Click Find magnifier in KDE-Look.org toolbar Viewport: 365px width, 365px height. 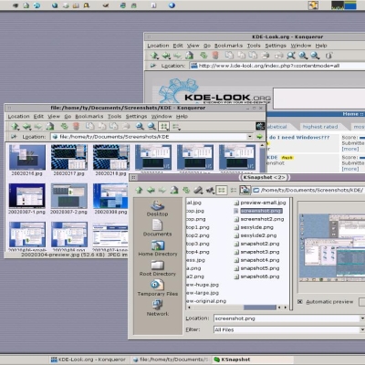tap(291, 56)
